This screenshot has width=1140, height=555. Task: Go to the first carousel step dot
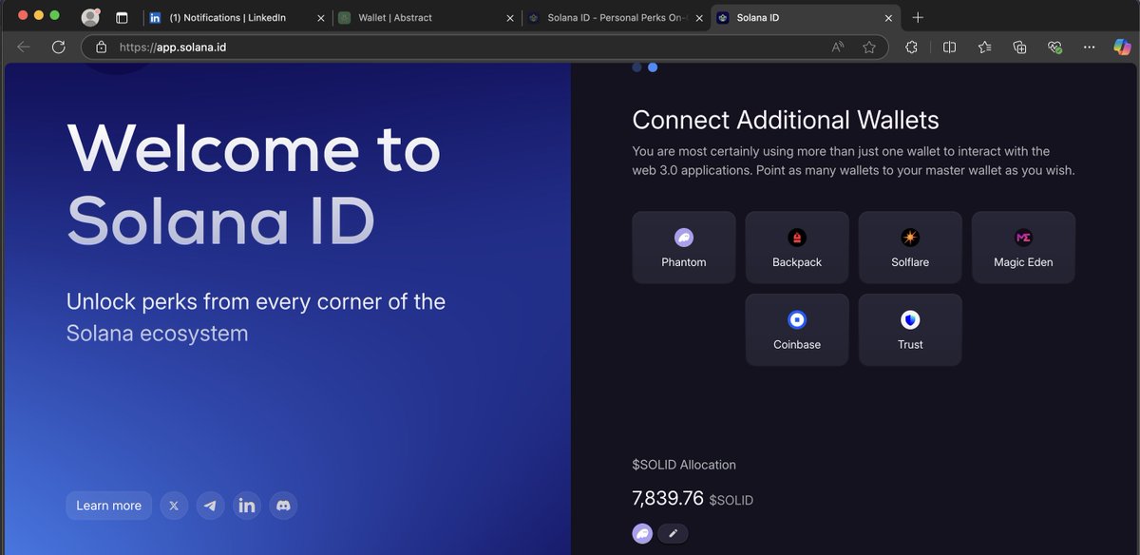tap(636, 67)
